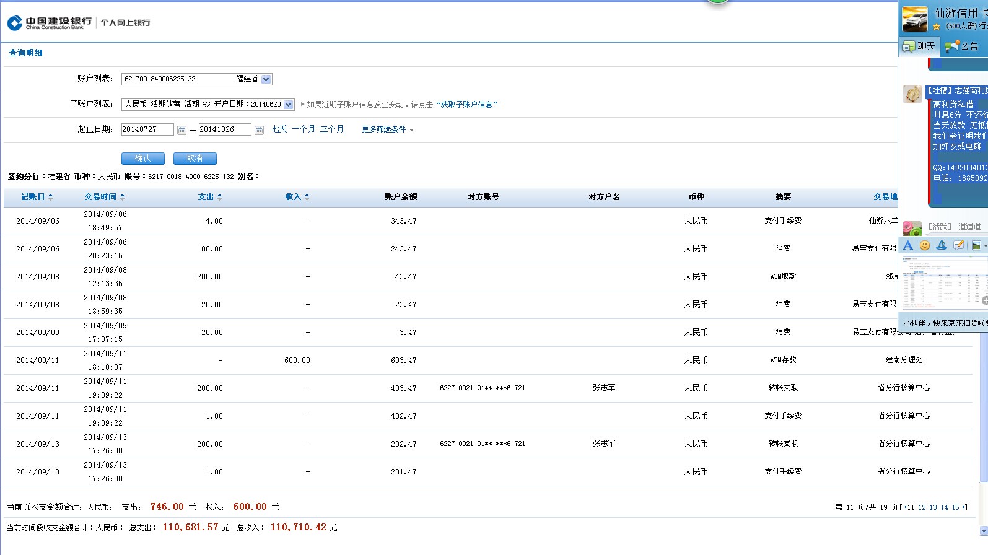Expand the 账户列表 account dropdown
This screenshot has width=988, height=555.
click(266, 79)
